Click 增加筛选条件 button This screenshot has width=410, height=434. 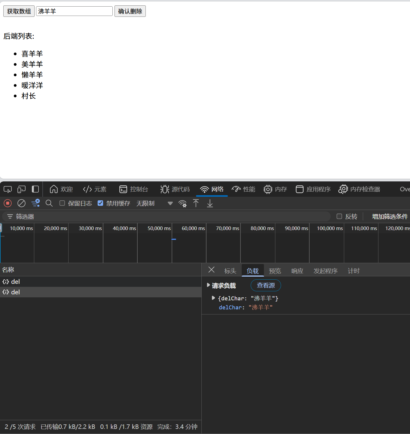pos(390,217)
